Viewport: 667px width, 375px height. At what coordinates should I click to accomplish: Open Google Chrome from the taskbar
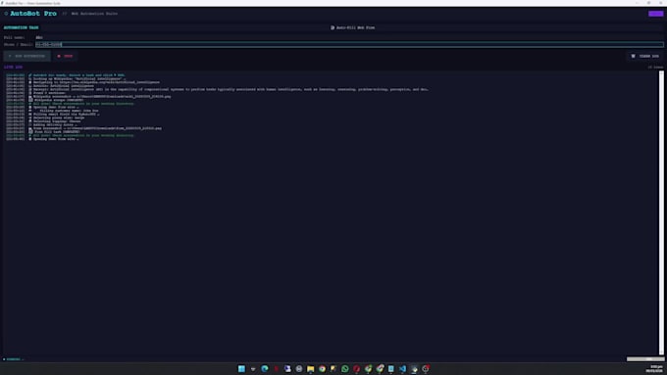[x=322, y=368]
